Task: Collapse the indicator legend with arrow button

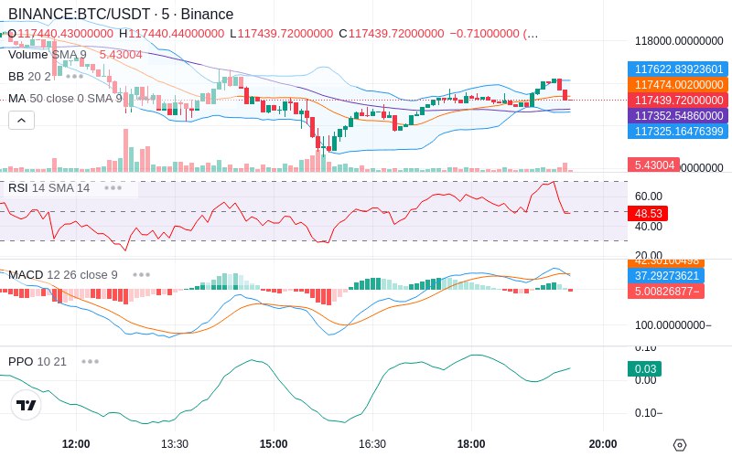Action: (21, 121)
